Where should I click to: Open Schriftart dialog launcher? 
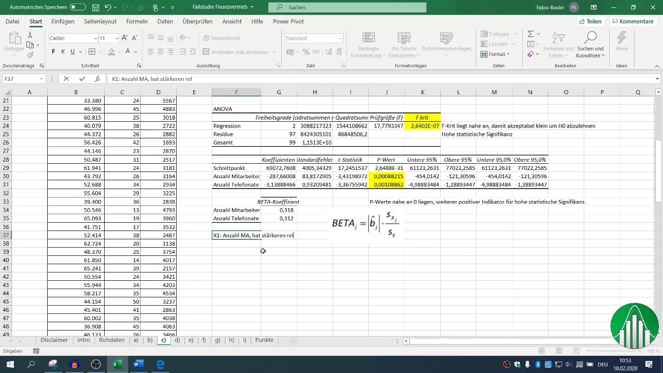139,66
